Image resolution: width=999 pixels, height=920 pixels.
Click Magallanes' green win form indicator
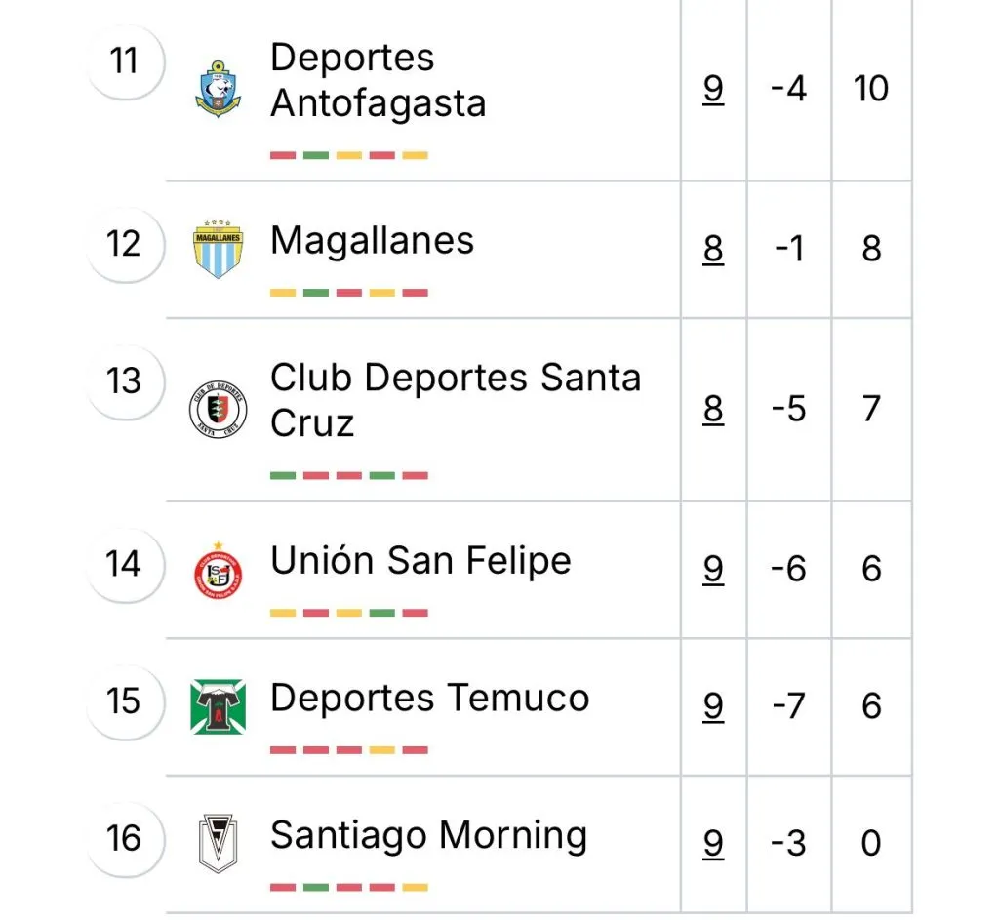pyautogui.click(x=315, y=292)
